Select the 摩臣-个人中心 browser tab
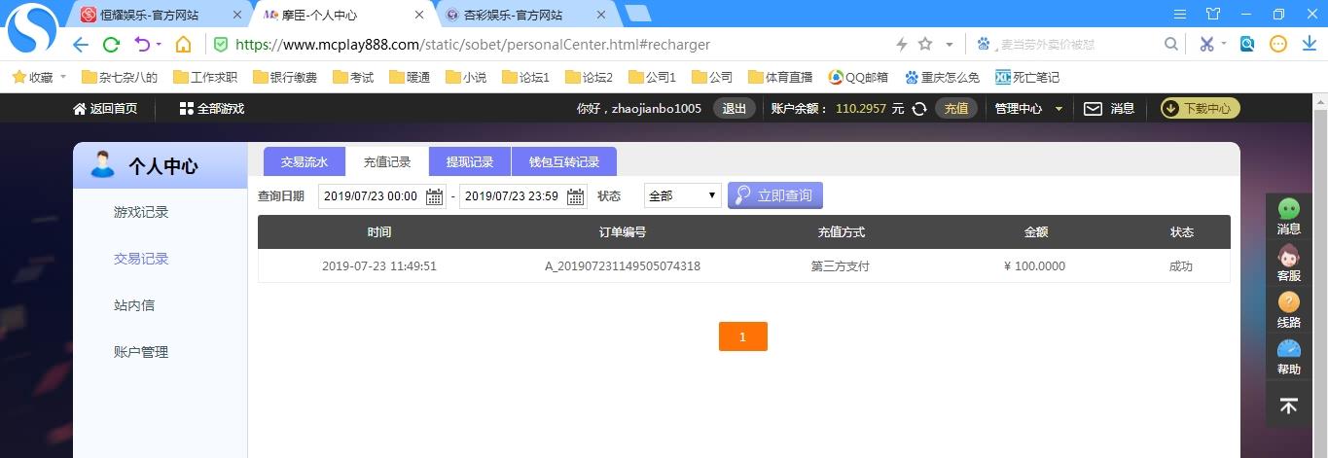Screen dimensions: 1328x458 point(342,15)
